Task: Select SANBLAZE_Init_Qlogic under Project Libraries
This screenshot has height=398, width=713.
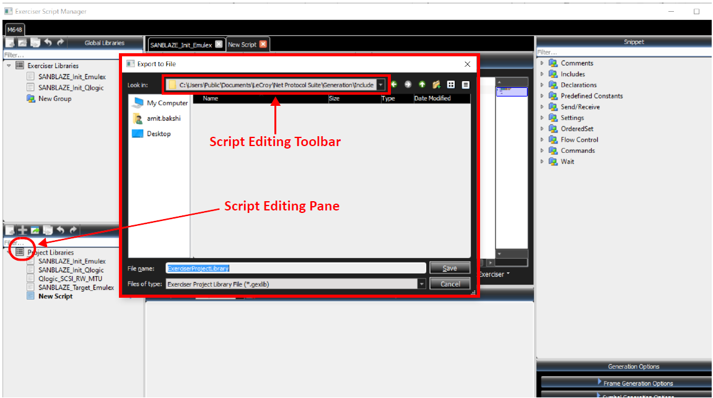Action: pyautogui.click(x=71, y=270)
